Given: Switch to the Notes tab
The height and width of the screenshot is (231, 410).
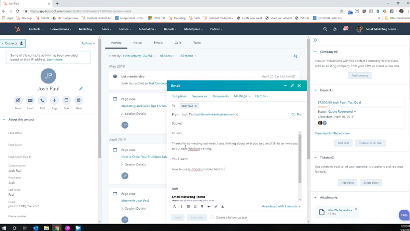Looking at the screenshot, I should (137, 43).
